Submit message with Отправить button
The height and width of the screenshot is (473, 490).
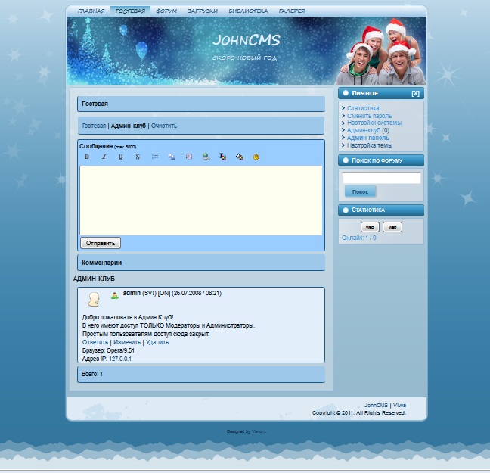[x=101, y=243]
